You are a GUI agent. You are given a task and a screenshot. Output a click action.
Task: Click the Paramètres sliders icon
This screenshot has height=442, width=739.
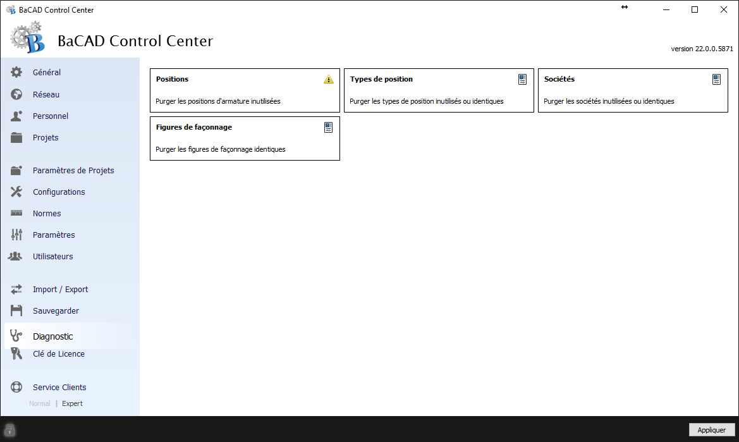click(x=16, y=235)
